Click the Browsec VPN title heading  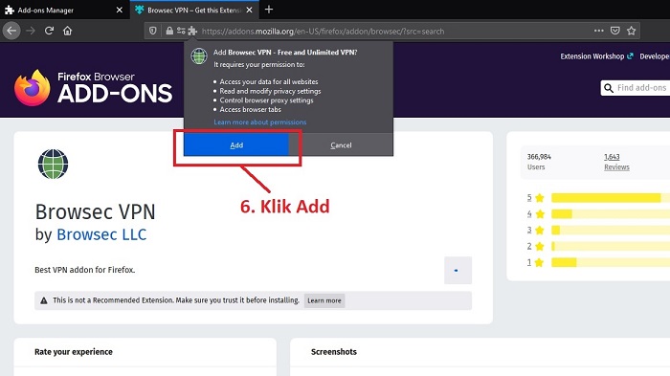[x=96, y=212]
